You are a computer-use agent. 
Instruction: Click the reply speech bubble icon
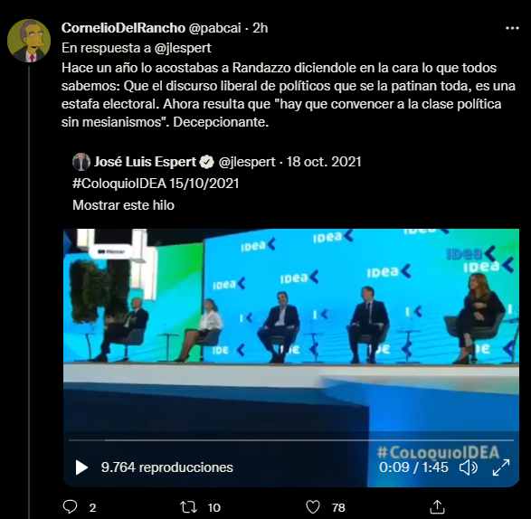click(x=70, y=507)
